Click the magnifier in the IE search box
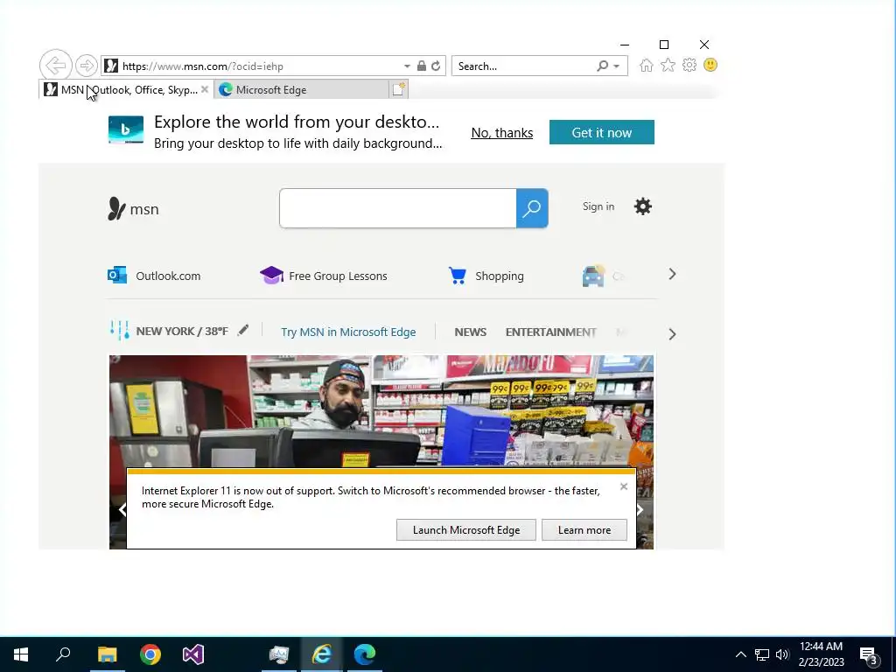The height and width of the screenshot is (672, 896). click(x=602, y=66)
